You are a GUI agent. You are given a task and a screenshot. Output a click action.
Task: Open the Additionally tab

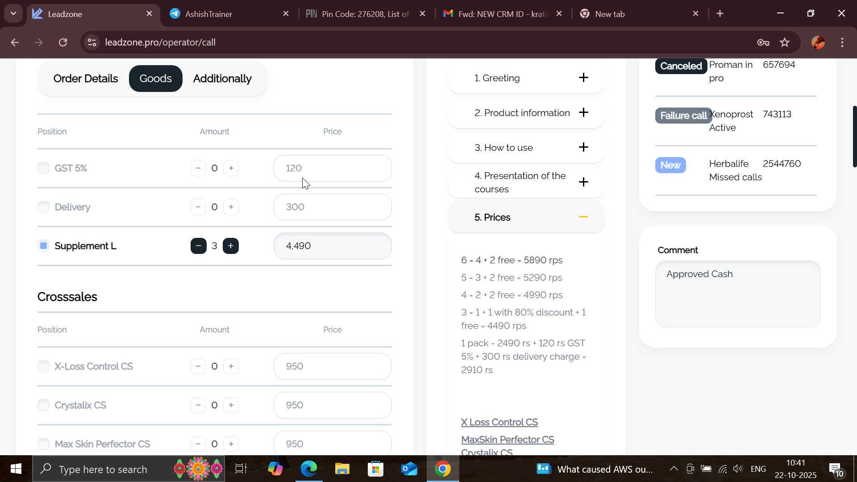pos(222,79)
